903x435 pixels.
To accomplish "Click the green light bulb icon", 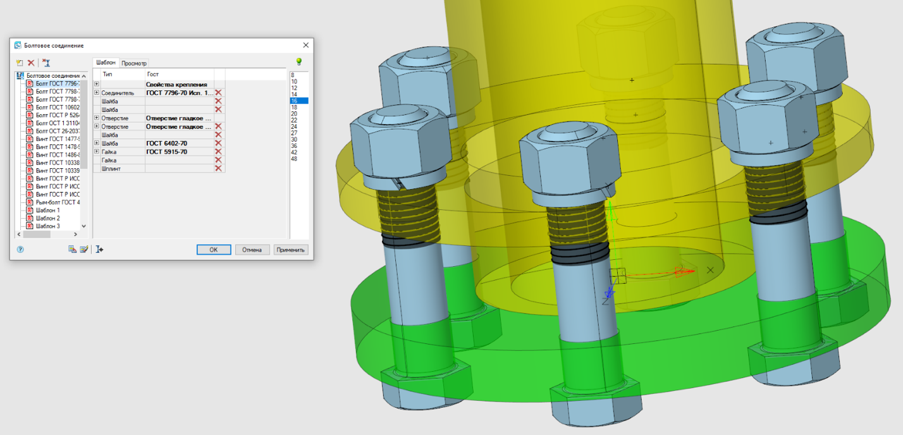I will pyautogui.click(x=298, y=61).
